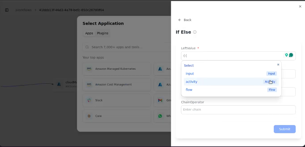Screen dimensions: 305x147
Task: Click the Azure icon beside Amazon Cost Management
Action: pyautogui.click(x=160, y=84)
